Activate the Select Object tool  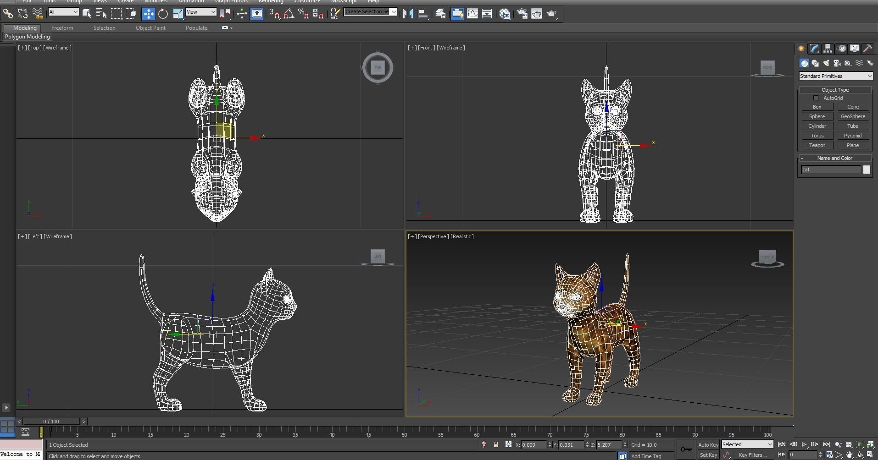[87, 14]
